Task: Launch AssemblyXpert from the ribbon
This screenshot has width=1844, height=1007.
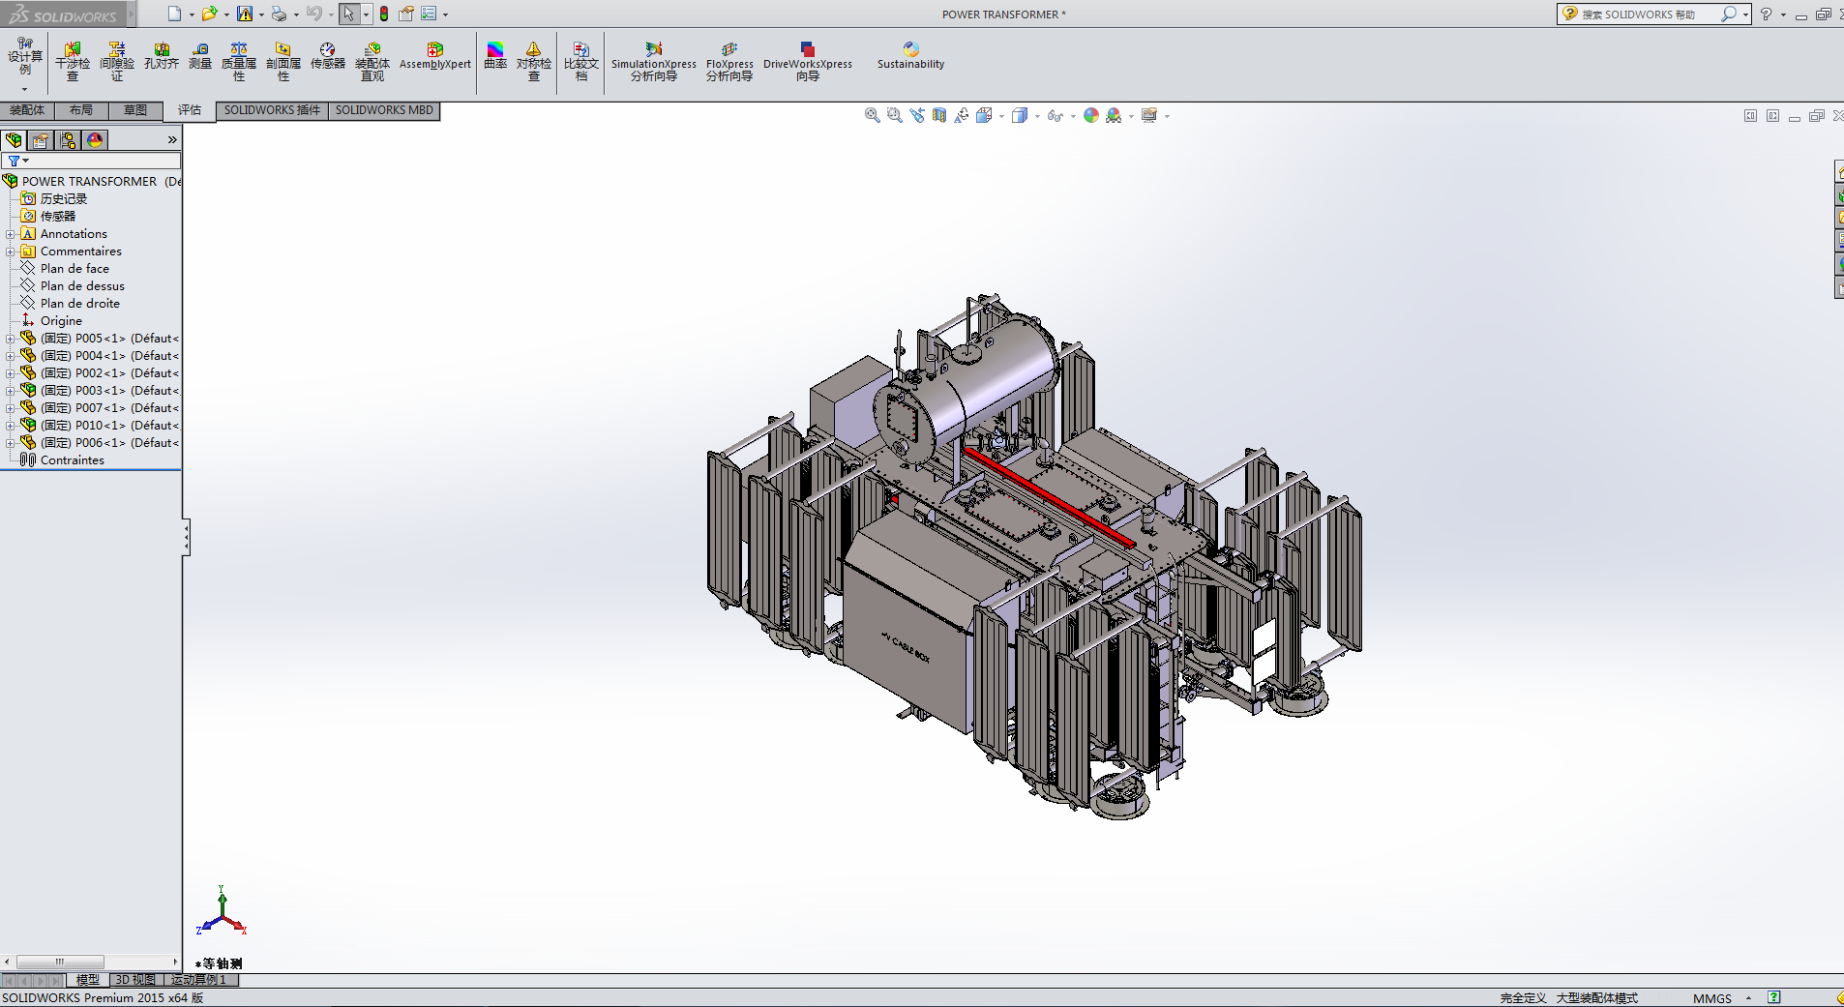Action: pos(434,56)
